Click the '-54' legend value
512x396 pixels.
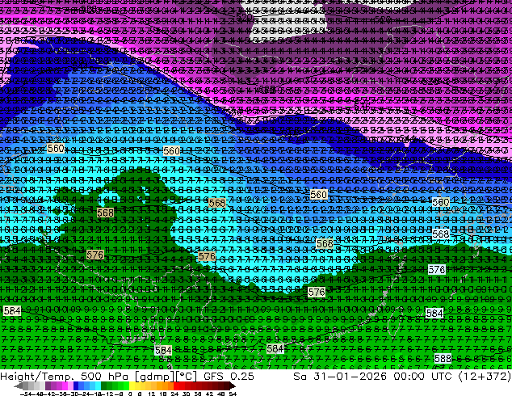(x=25, y=394)
